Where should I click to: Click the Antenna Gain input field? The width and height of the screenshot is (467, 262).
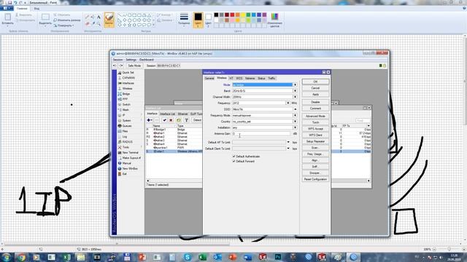click(261, 134)
